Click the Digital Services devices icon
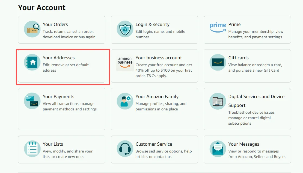The image size is (303, 173). (218, 101)
